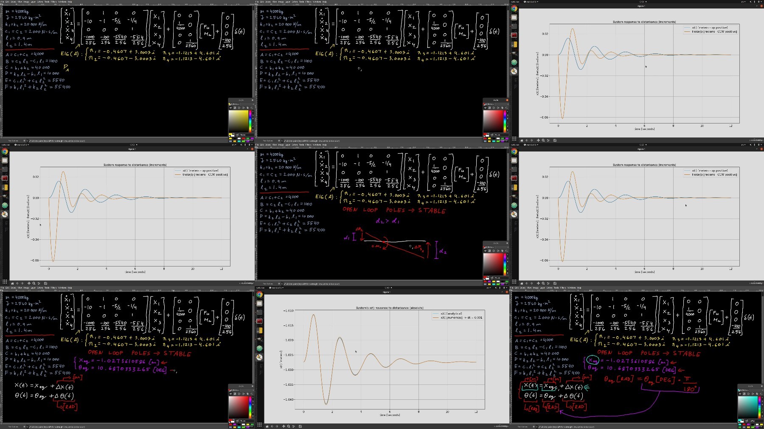This screenshot has width=764, height=429.
Task: Click legend entry 'x(t) [analytical]'
Action: tap(451, 314)
